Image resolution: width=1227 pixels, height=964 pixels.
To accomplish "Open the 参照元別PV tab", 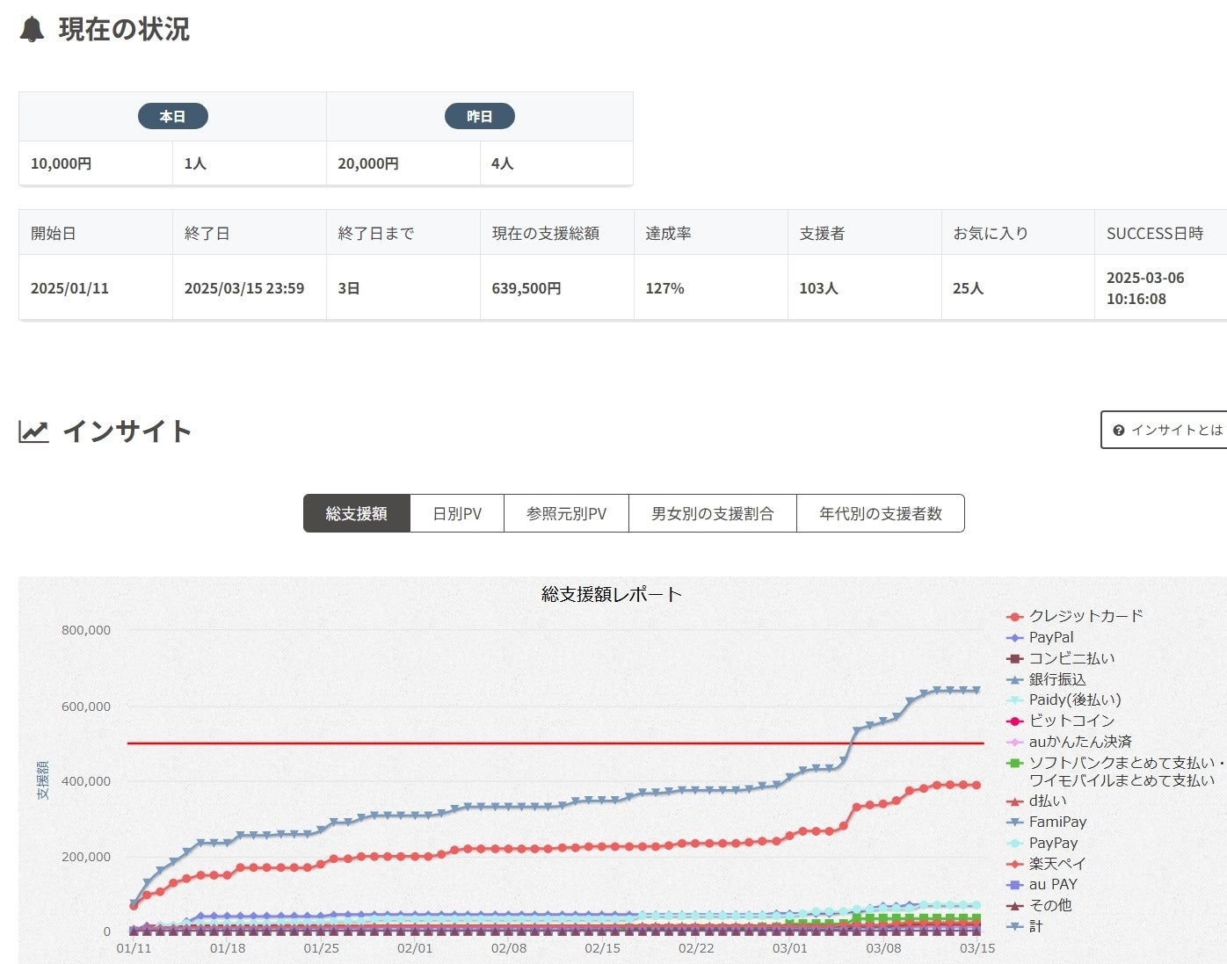I will click(x=566, y=514).
